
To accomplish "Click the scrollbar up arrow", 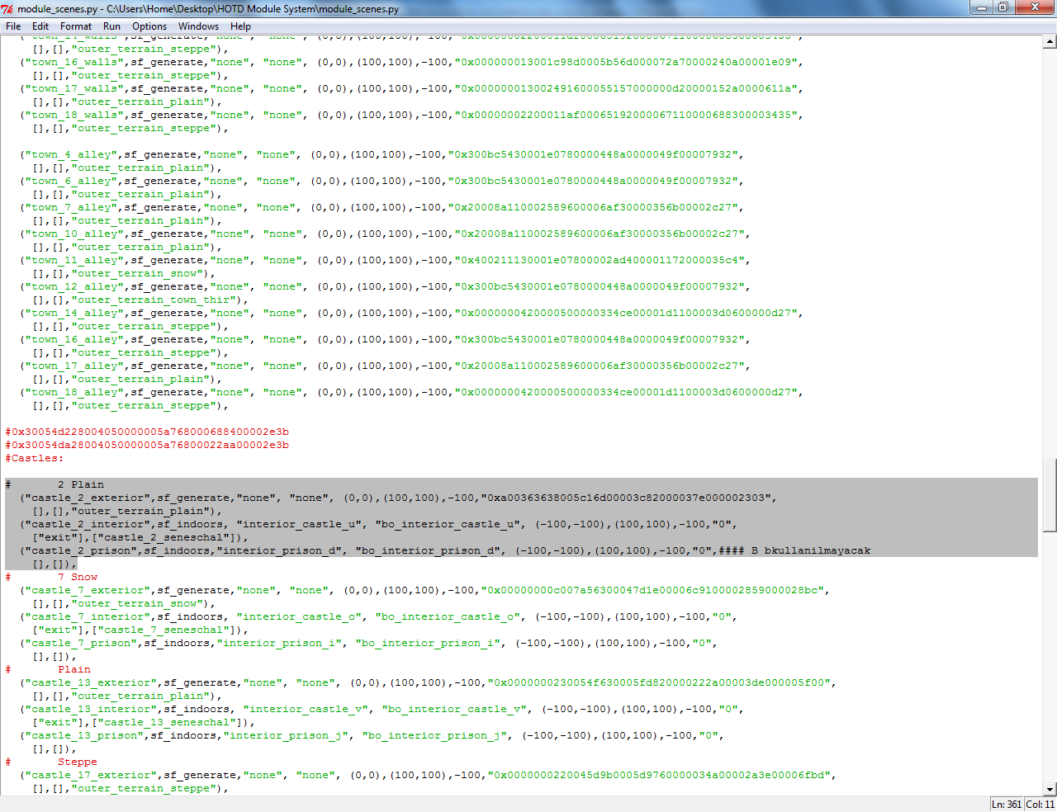I will [1050, 42].
